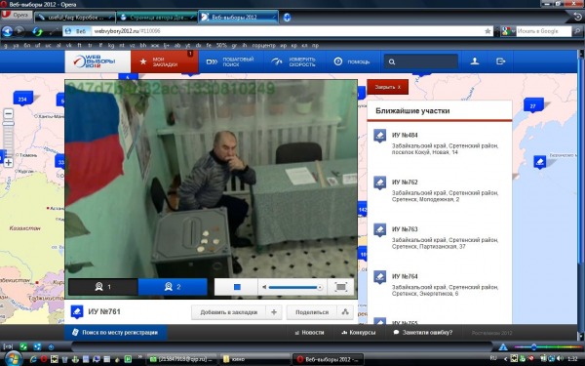This screenshot has width=585, height=366.
Task: Click the Измерить скорость item
Action: 294,62
